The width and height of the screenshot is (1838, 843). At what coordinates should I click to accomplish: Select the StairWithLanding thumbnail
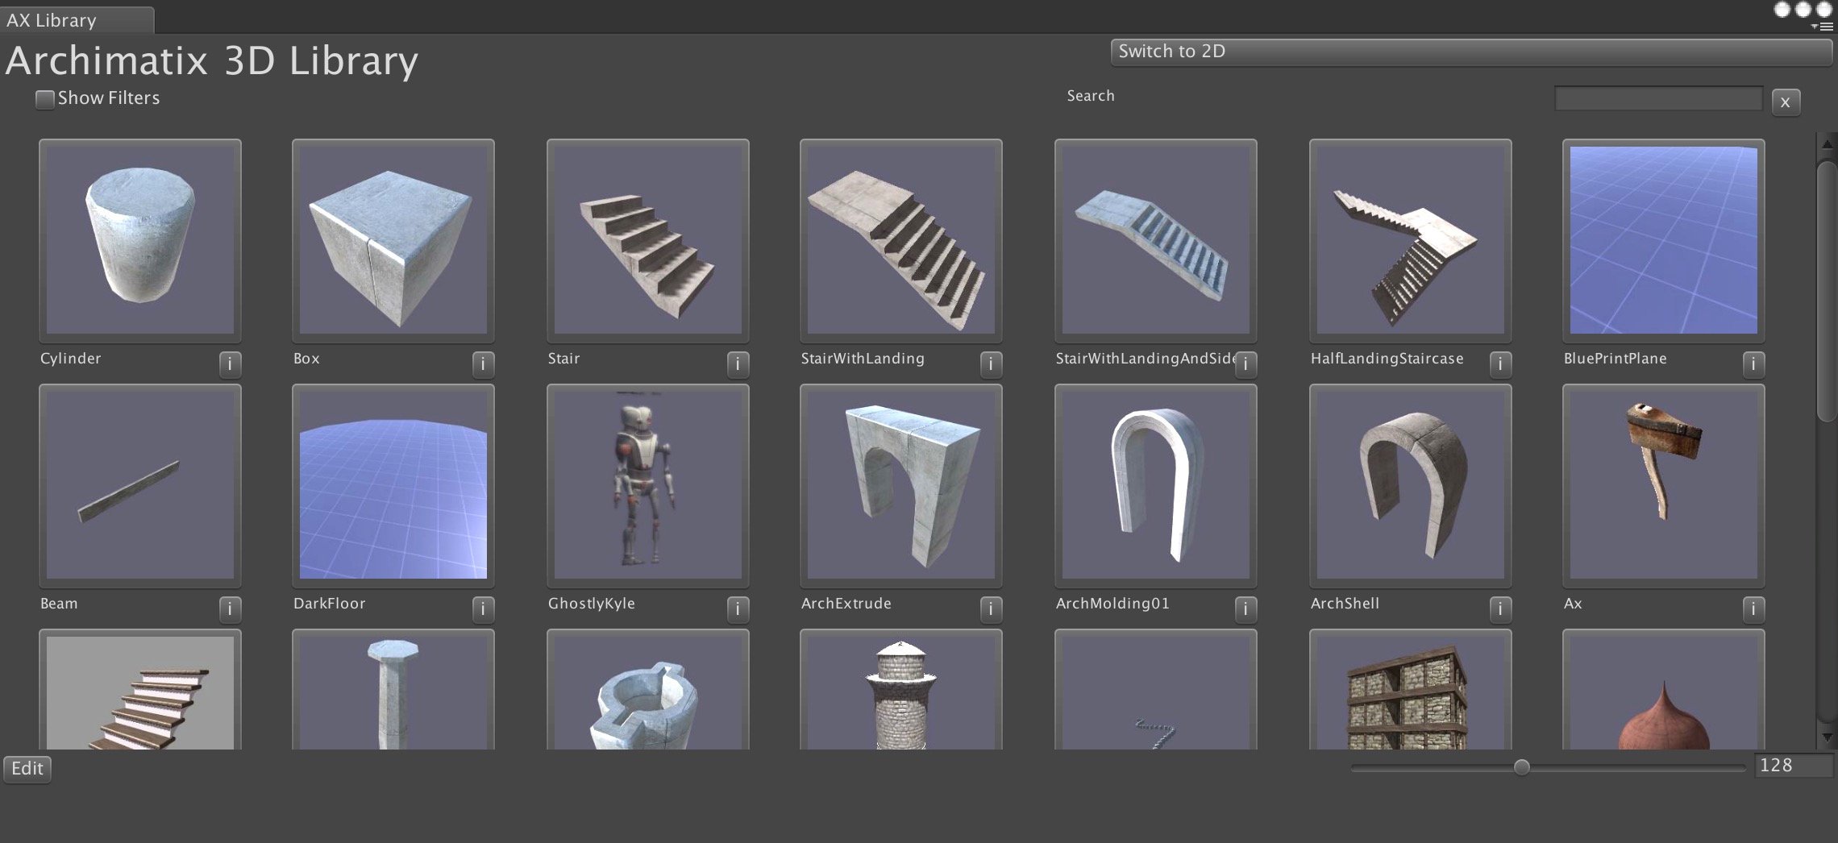901,242
